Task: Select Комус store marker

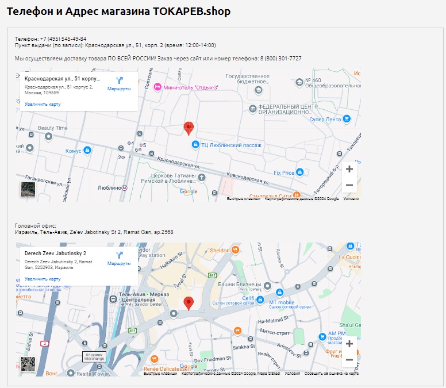Action: pyautogui.click(x=87, y=150)
